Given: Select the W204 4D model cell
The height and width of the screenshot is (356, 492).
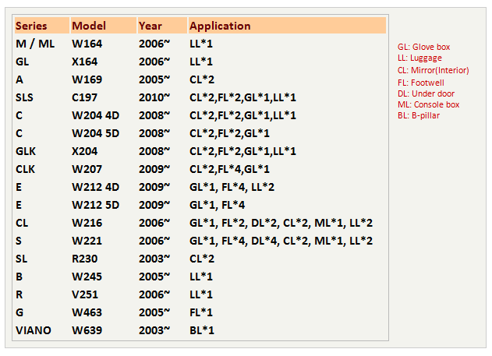Looking at the screenshot, I should point(96,115).
